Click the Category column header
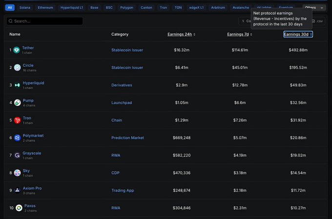The image size is (332, 219). tap(120, 34)
